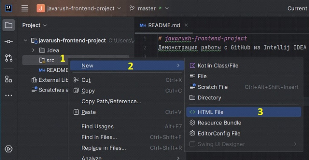Screen dimensions: 309x160
Task: Choose Copy Path/Reference in context menu
Action: click(x=127, y=101)
